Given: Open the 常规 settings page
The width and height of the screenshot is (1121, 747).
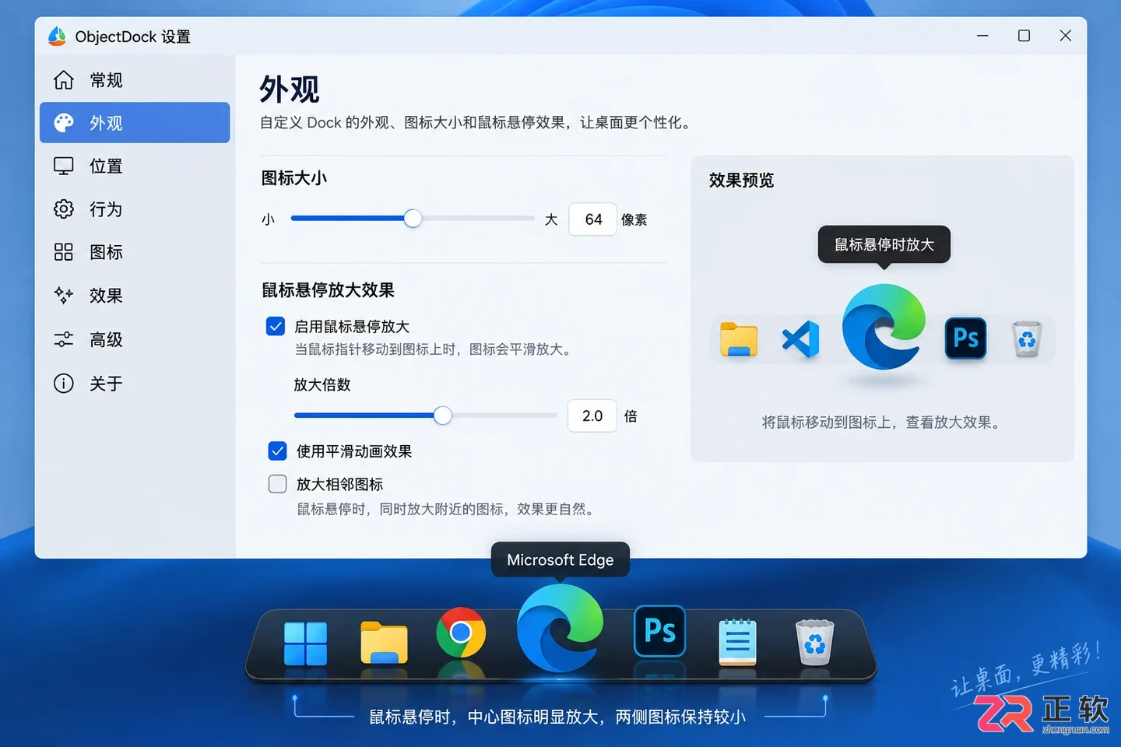Looking at the screenshot, I should (x=135, y=80).
